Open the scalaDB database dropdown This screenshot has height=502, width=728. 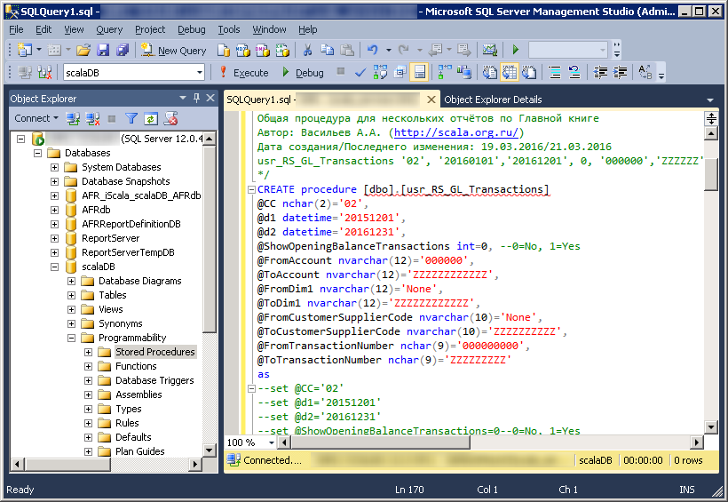point(200,73)
